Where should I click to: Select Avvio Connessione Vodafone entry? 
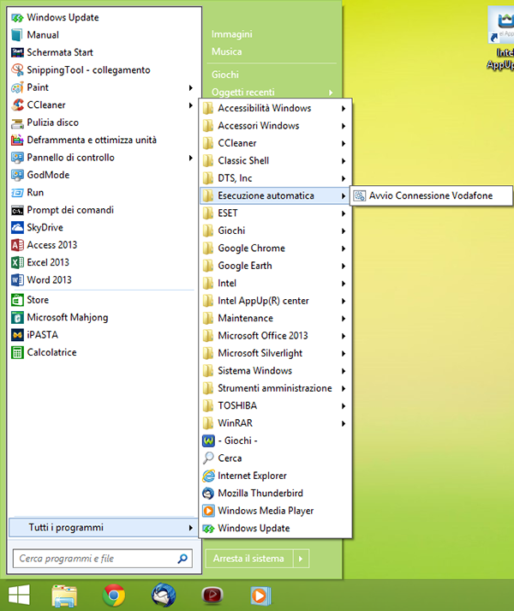coord(430,196)
